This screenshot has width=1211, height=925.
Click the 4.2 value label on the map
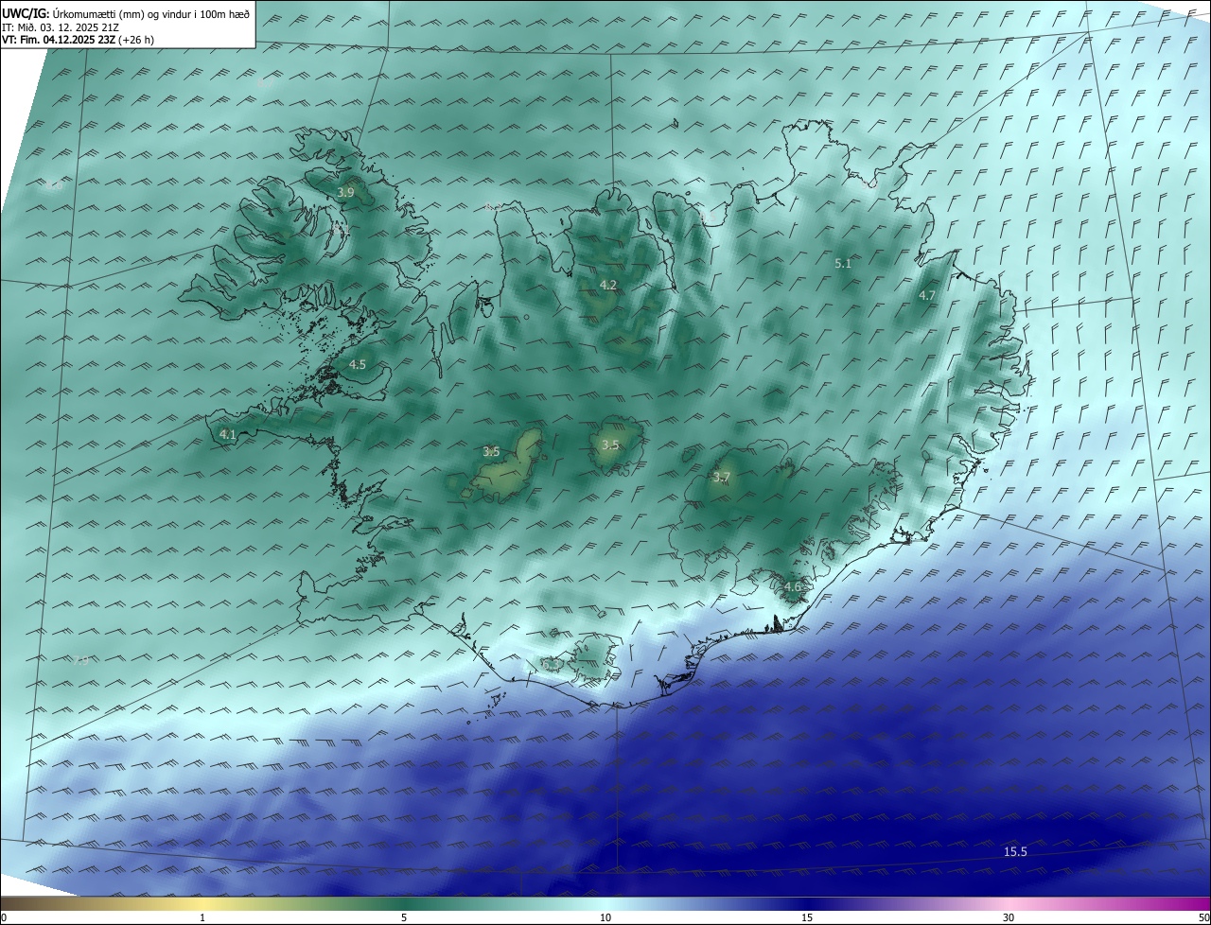[x=608, y=285]
